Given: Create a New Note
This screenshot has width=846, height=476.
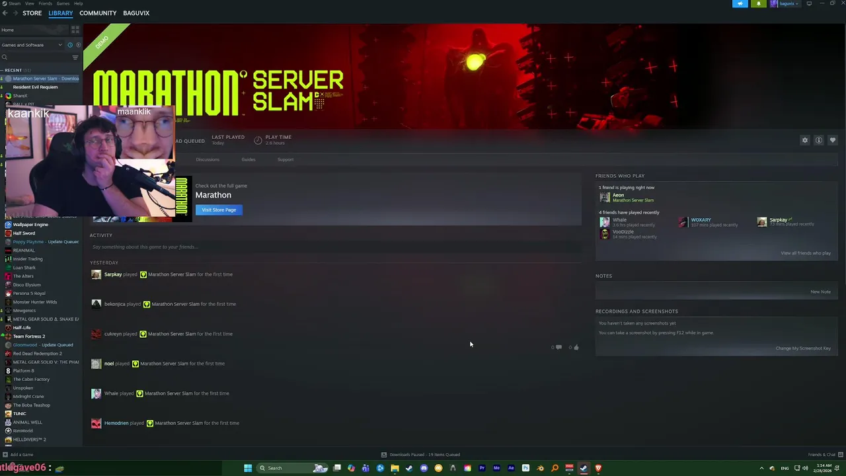Looking at the screenshot, I should 821,292.
